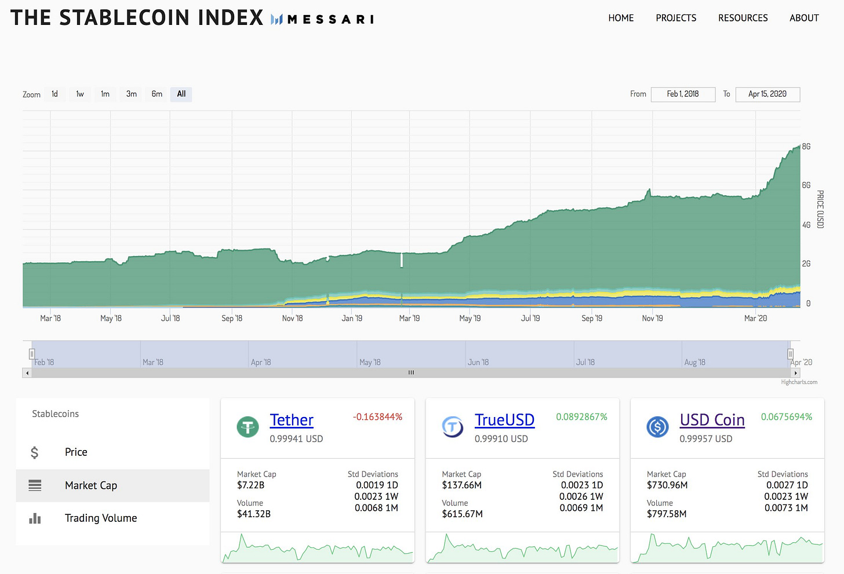Edit the From date field Feb 1, 2018
Viewport: 844px width, 574px height.
click(x=683, y=94)
